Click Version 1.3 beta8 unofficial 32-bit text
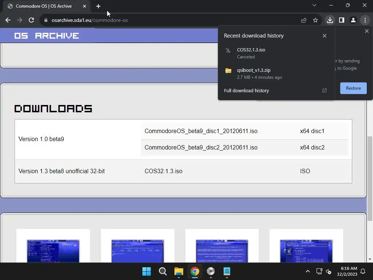373x280 pixels. click(62, 171)
